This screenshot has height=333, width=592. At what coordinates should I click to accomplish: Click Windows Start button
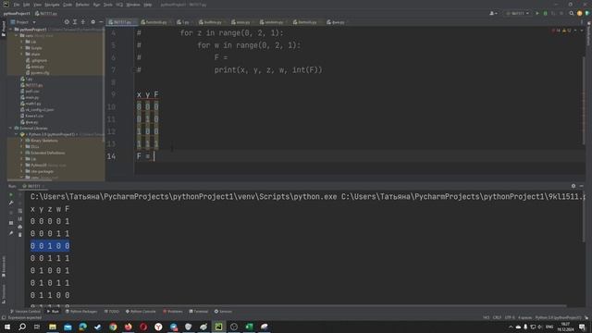7,327
